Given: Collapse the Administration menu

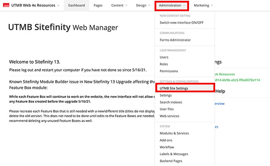Looking at the screenshot, I should [172, 6].
